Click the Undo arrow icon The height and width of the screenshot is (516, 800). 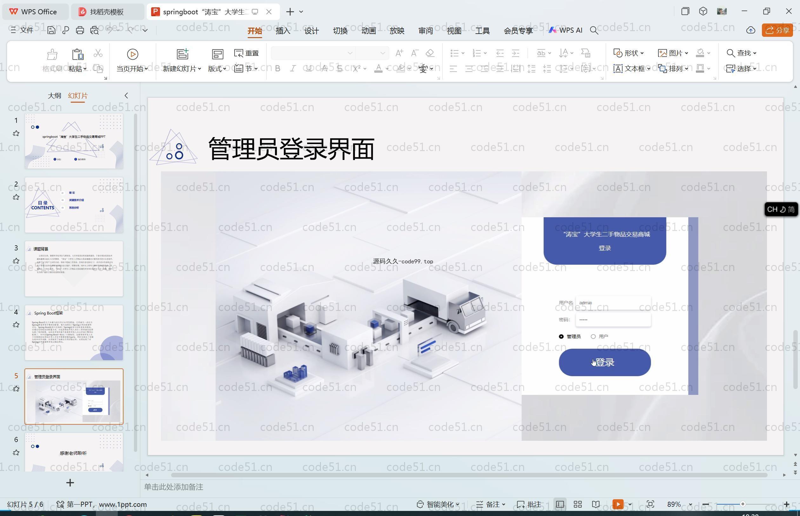coord(110,30)
